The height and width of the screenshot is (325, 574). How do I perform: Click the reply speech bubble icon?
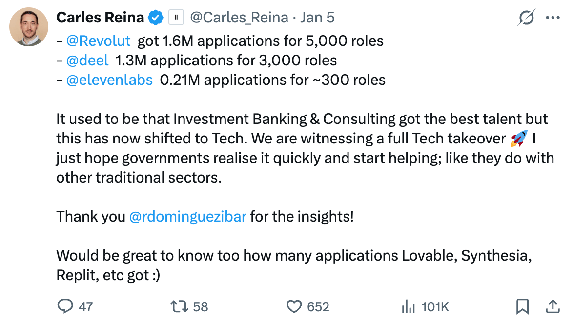[x=65, y=306]
